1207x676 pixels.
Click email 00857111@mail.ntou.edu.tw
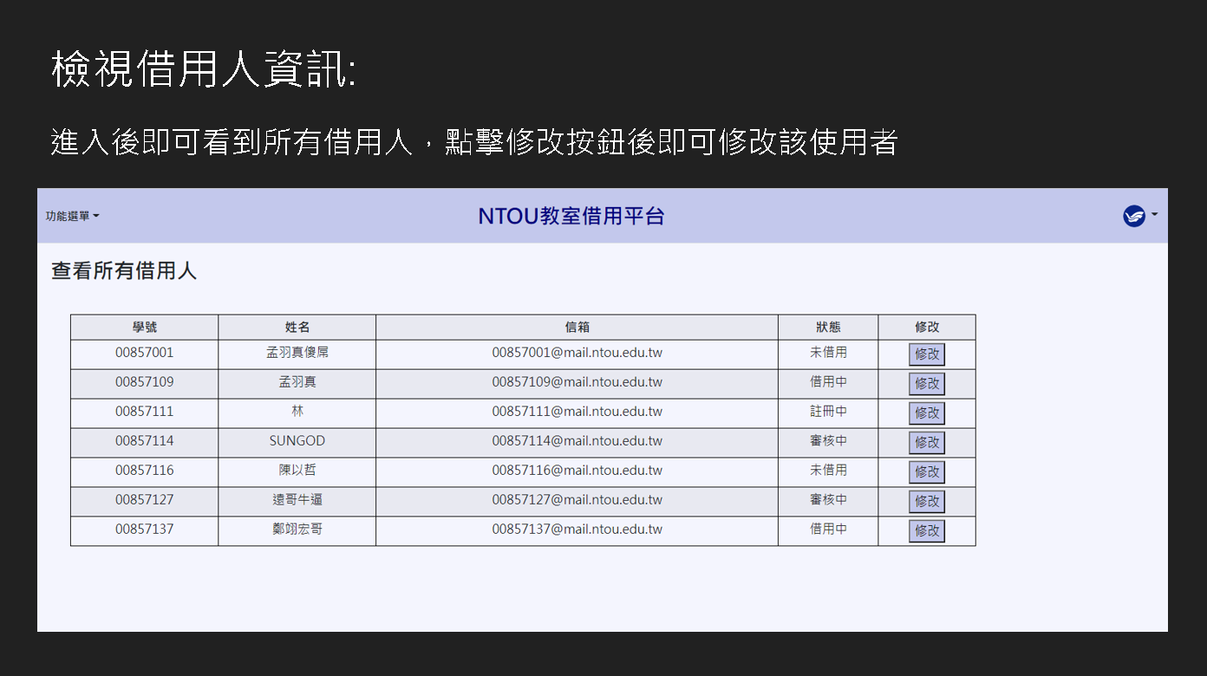[x=577, y=412]
